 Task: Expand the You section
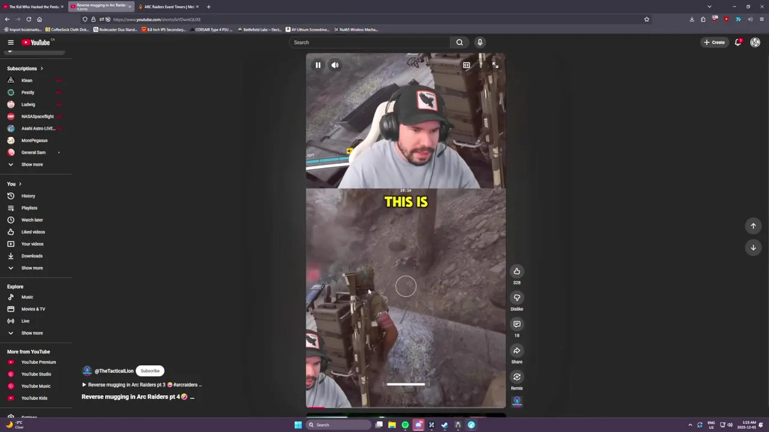click(x=14, y=184)
